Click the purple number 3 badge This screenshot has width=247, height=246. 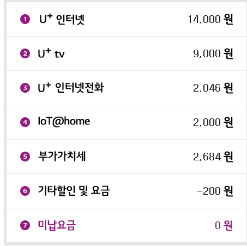point(25,88)
